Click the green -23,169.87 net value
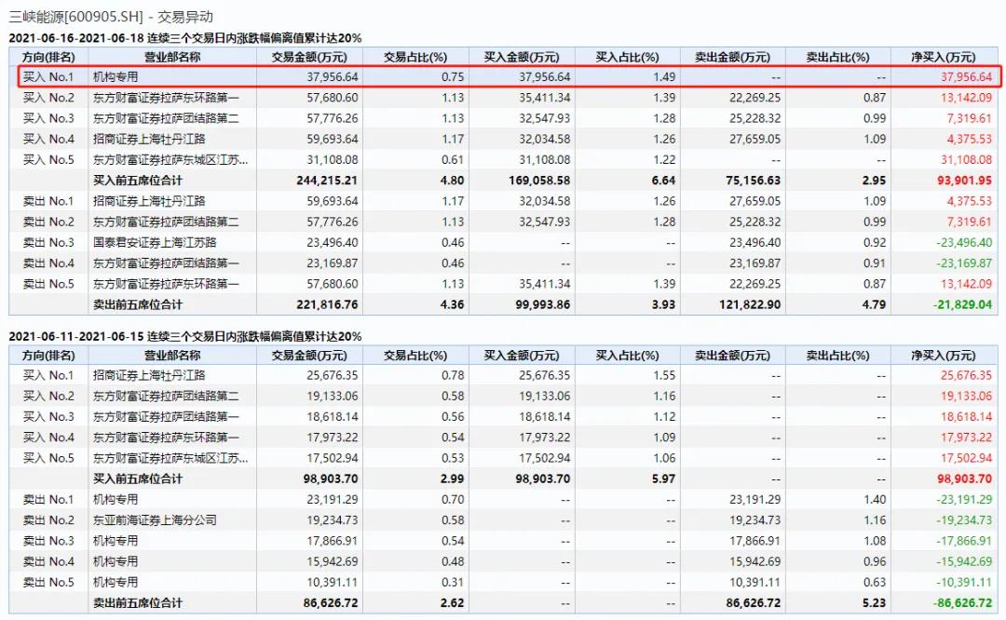The height and width of the screenshot is (620, 1006). [964, 263]
